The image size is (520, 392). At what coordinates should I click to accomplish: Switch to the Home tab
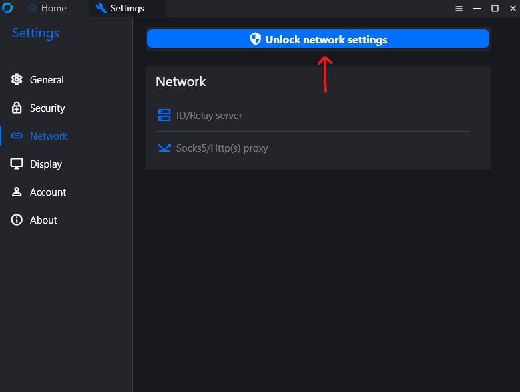click(x=47, y=9)
